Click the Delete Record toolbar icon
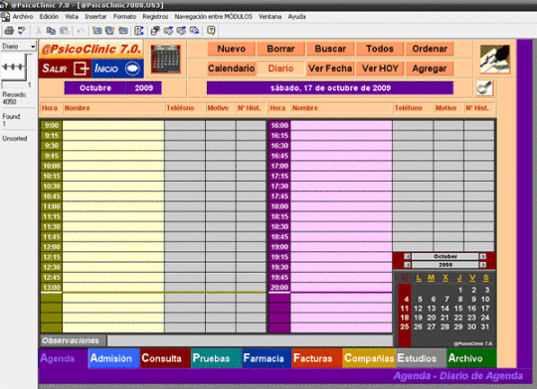The height and width of the screenshot is (389, 537). (123, 31)
